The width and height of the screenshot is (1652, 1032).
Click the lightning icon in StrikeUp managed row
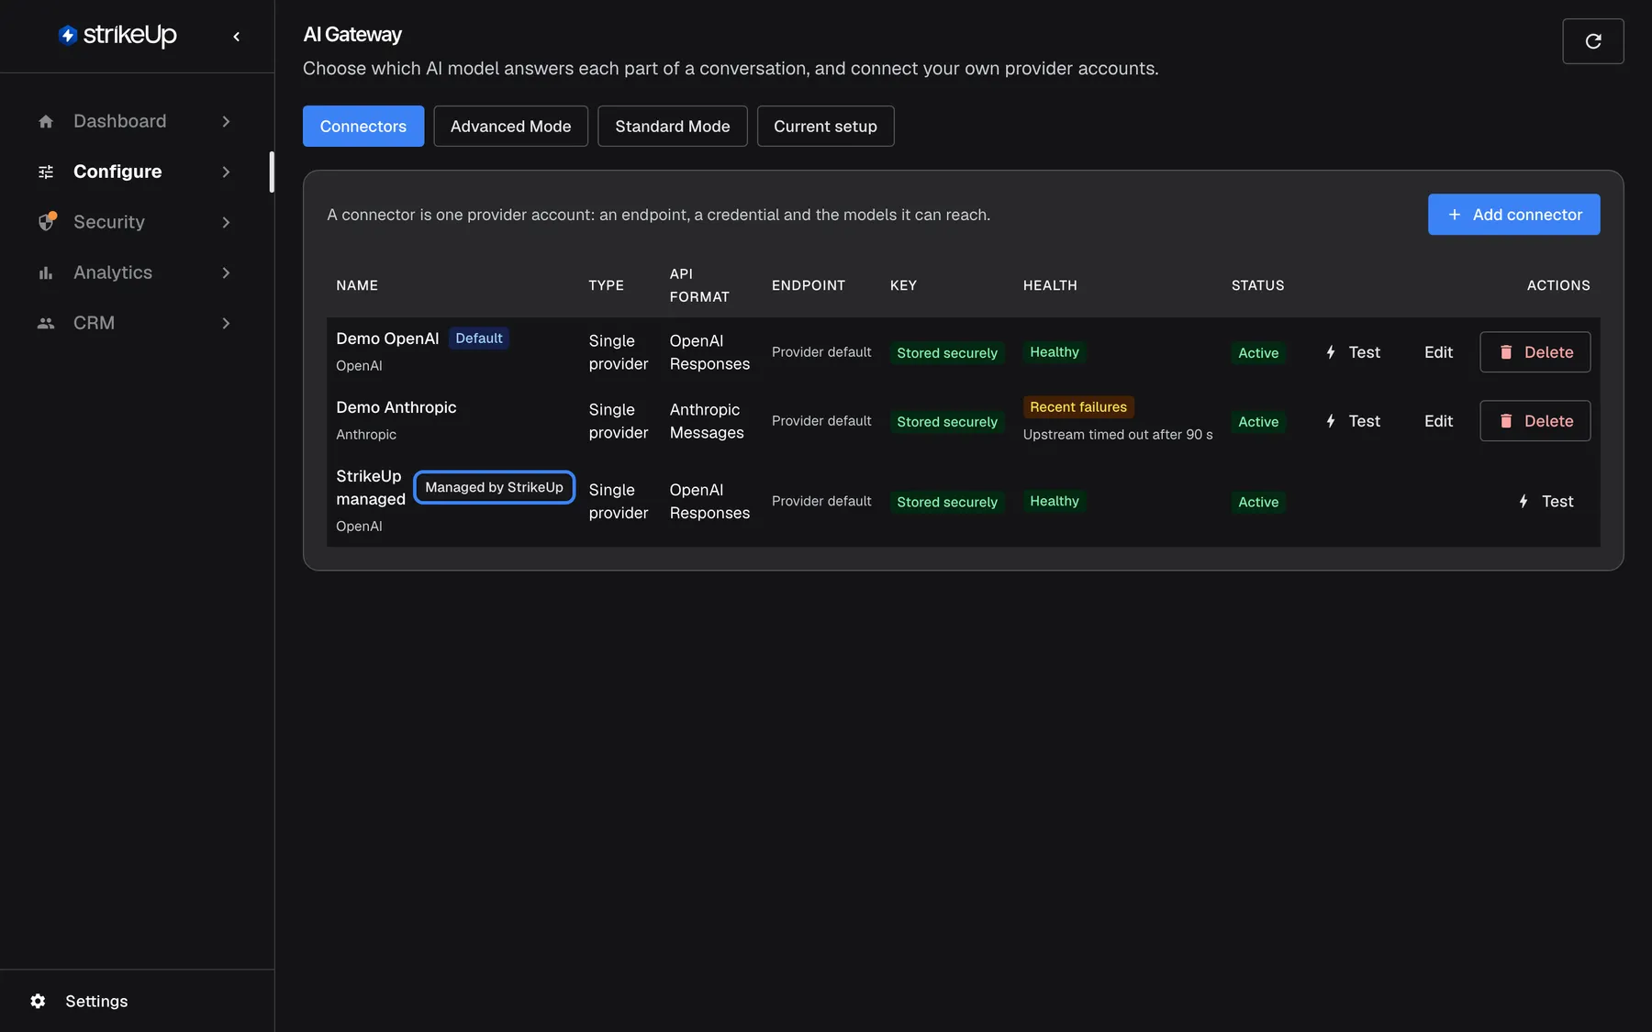coord(1524,501)
